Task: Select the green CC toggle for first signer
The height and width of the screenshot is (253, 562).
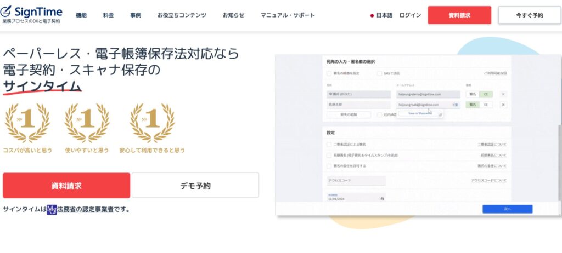Action: click(x=485, y=94)
